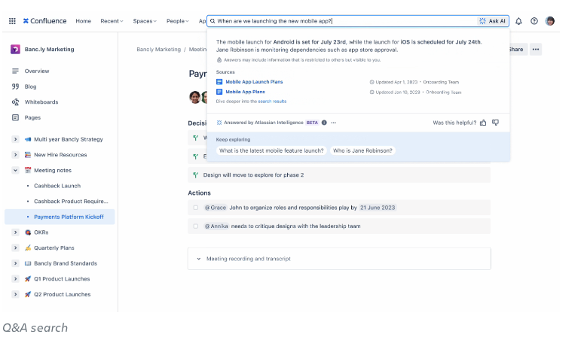The width and height of the screenshot is (584, 340).
Task: Click the @Grace mention
Action: [x=216, y=208]
